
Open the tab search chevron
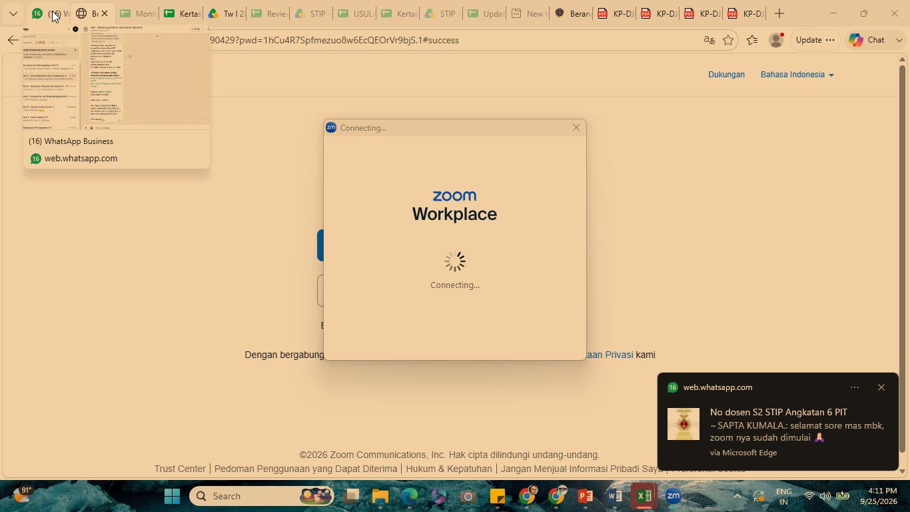tap(13, 13)
